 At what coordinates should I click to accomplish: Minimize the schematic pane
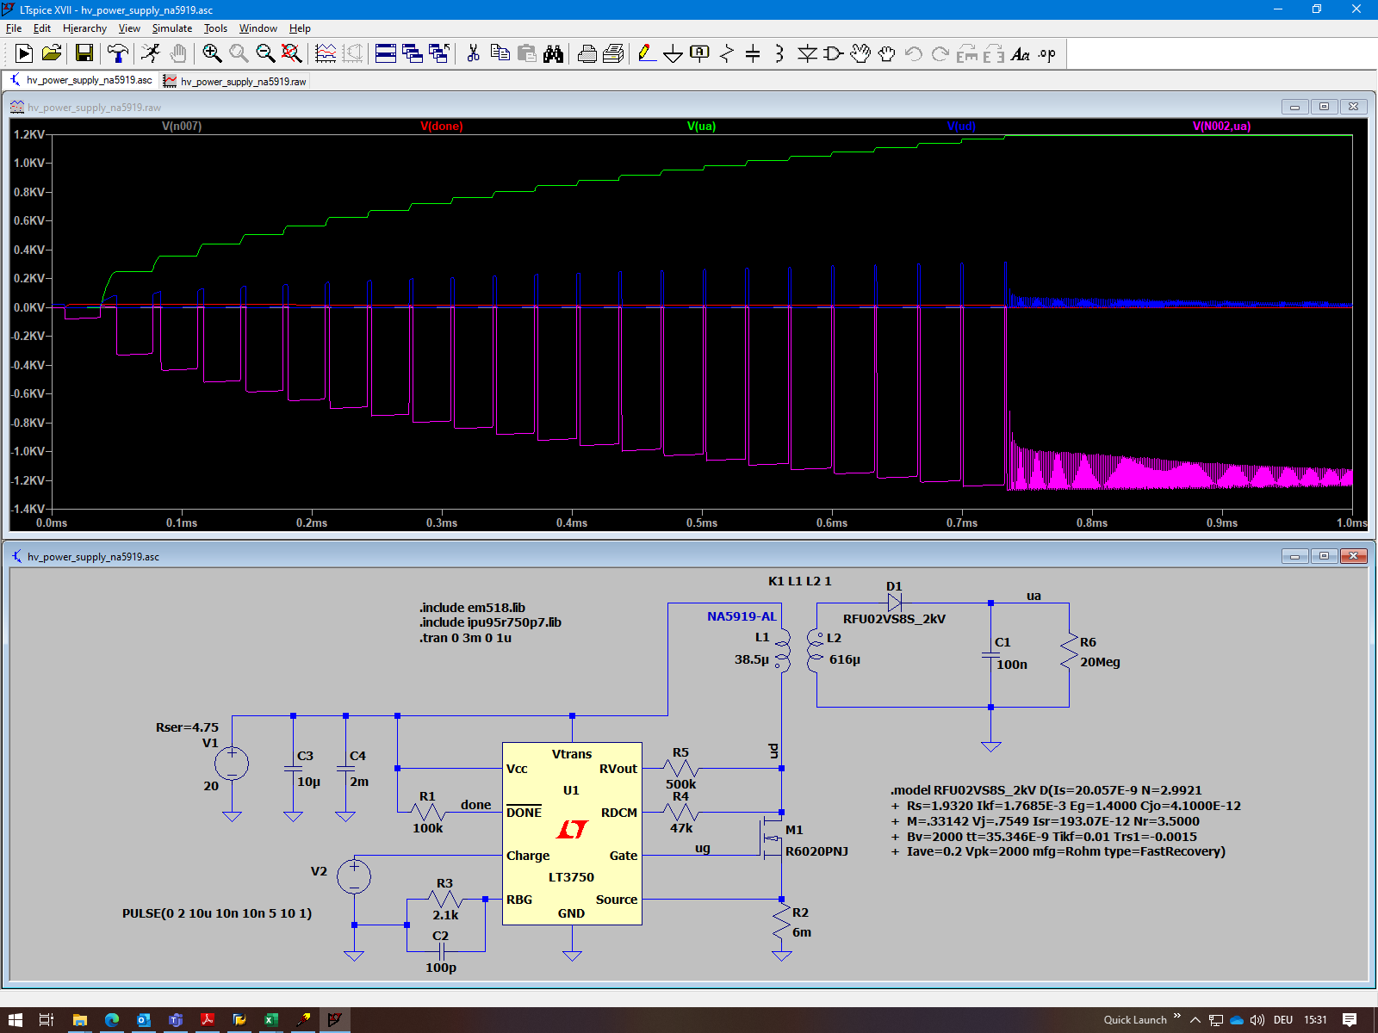(x=1294, y=556)
